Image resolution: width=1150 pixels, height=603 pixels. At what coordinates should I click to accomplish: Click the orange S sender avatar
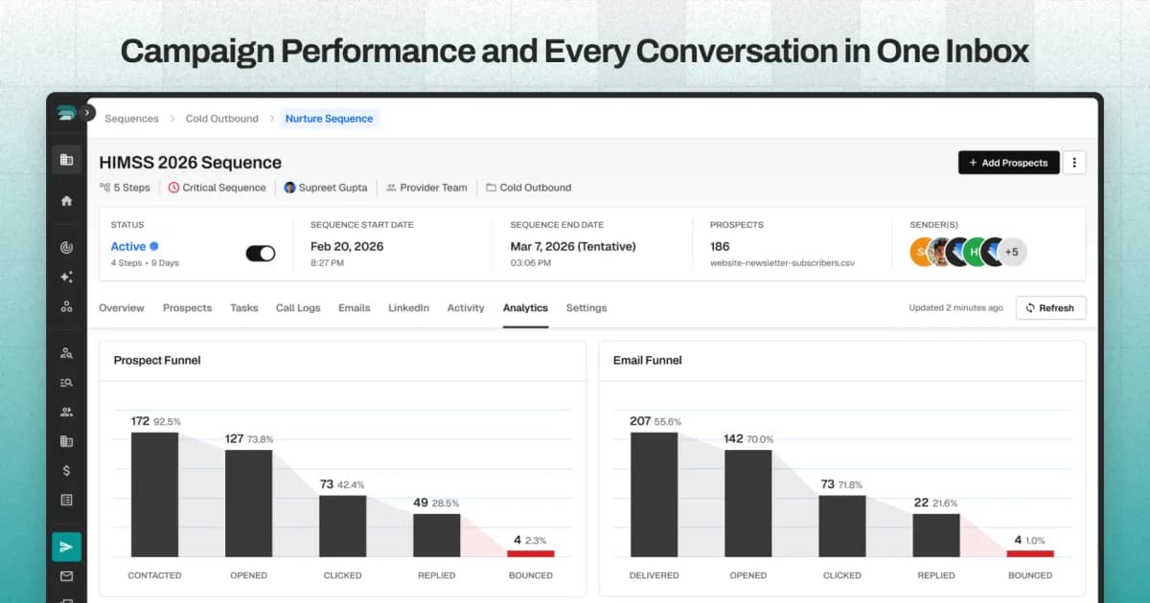(x=921, y=252)
